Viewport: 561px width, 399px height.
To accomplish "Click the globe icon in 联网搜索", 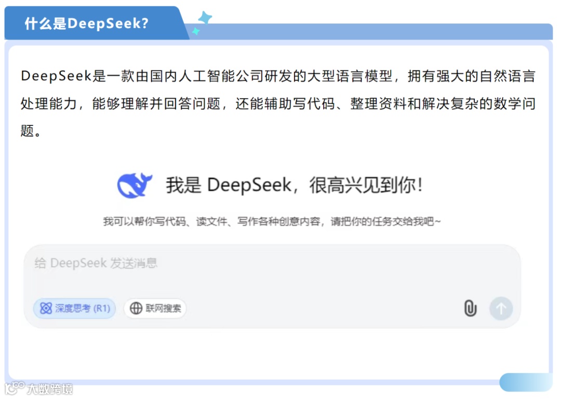I will click(136, 308).
